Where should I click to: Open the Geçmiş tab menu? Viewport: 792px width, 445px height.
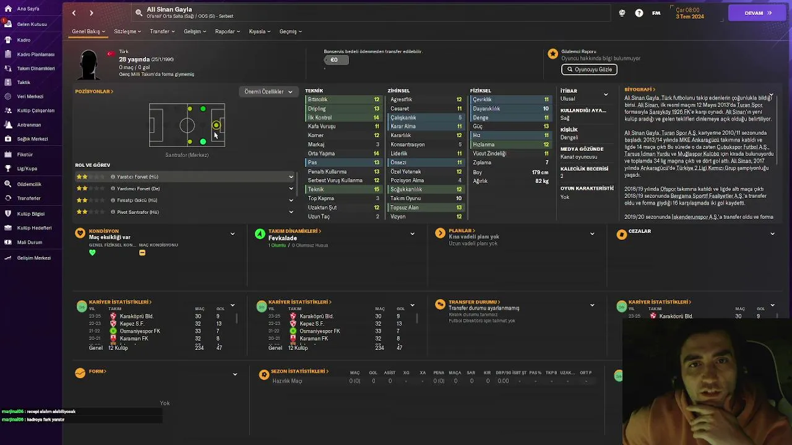291,32
